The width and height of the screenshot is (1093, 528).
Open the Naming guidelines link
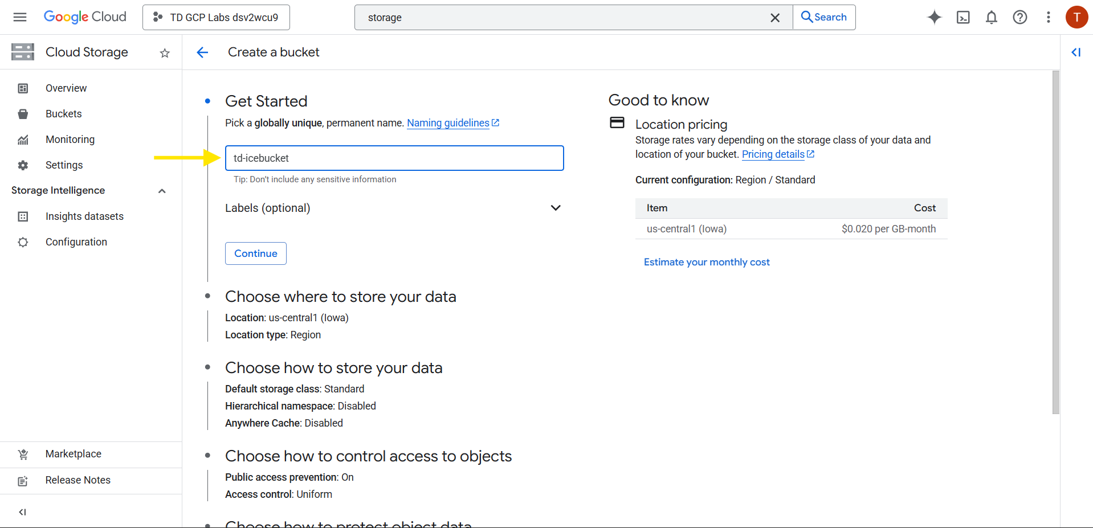[x=448, y=123]
